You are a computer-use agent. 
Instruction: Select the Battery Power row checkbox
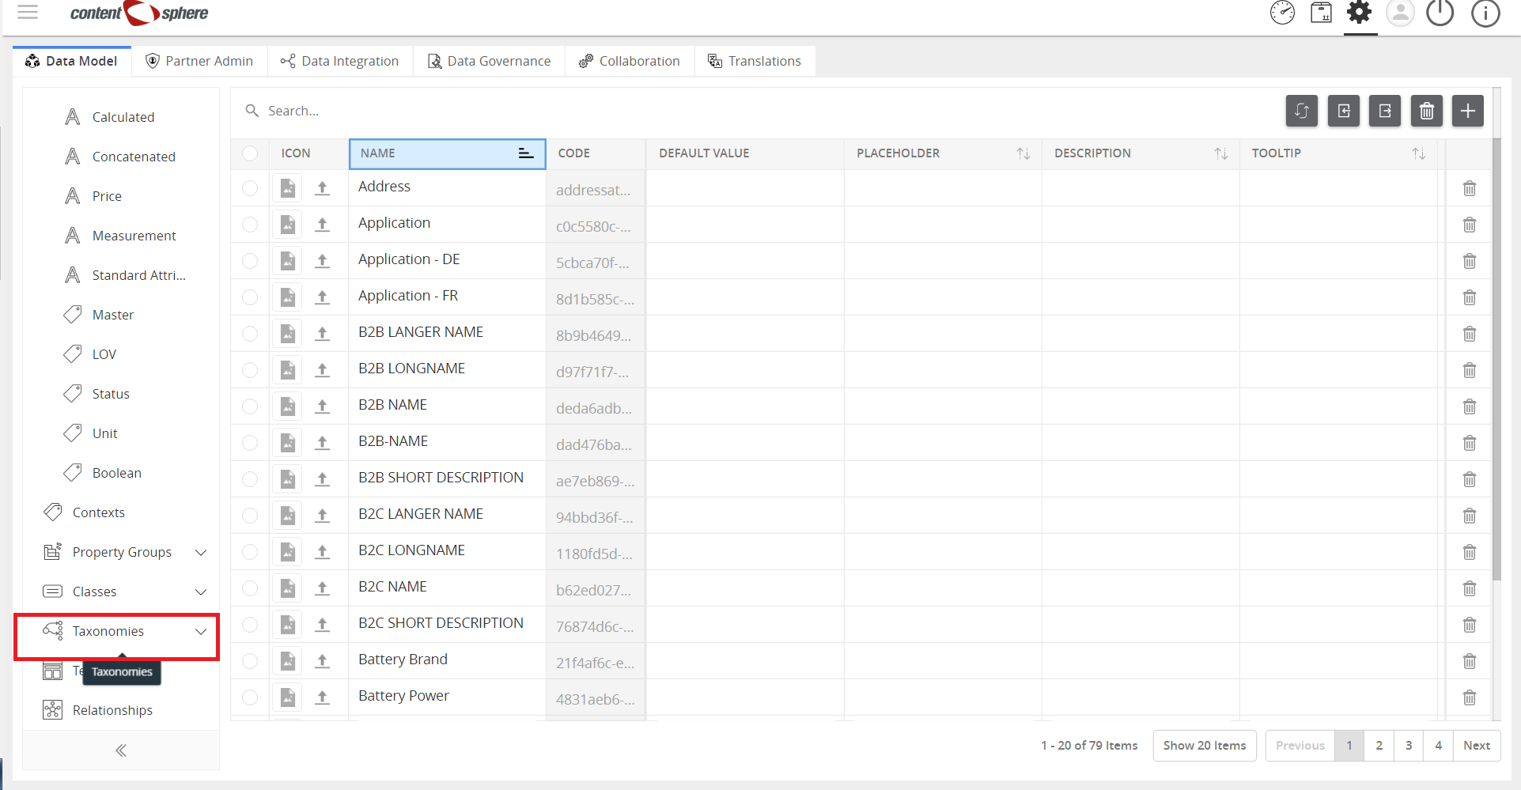250,697
